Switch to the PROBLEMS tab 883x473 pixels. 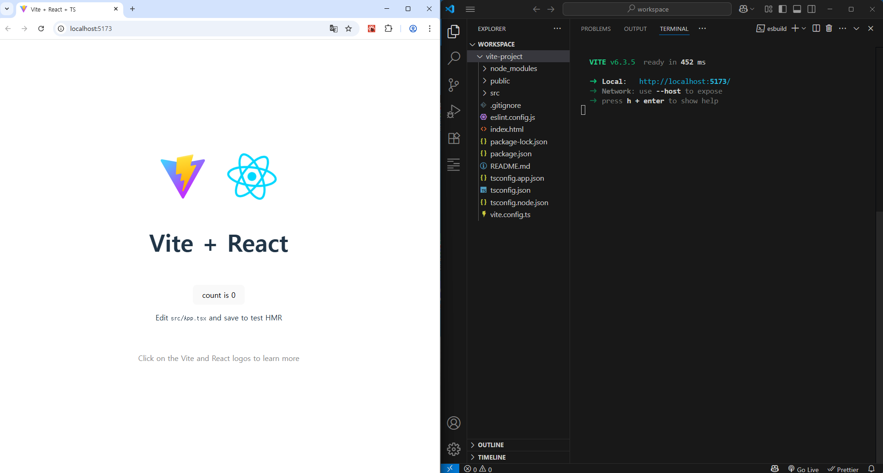coord(596,29)
